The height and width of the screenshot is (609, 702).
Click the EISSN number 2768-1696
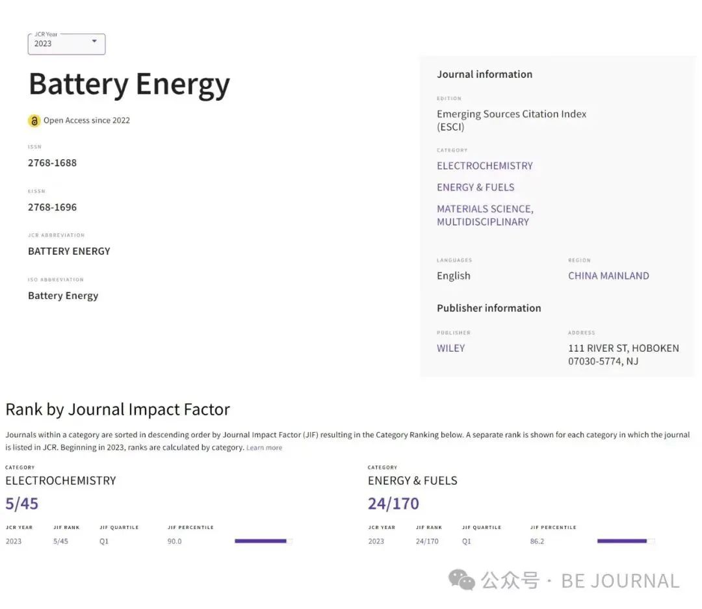coord(52,207)
